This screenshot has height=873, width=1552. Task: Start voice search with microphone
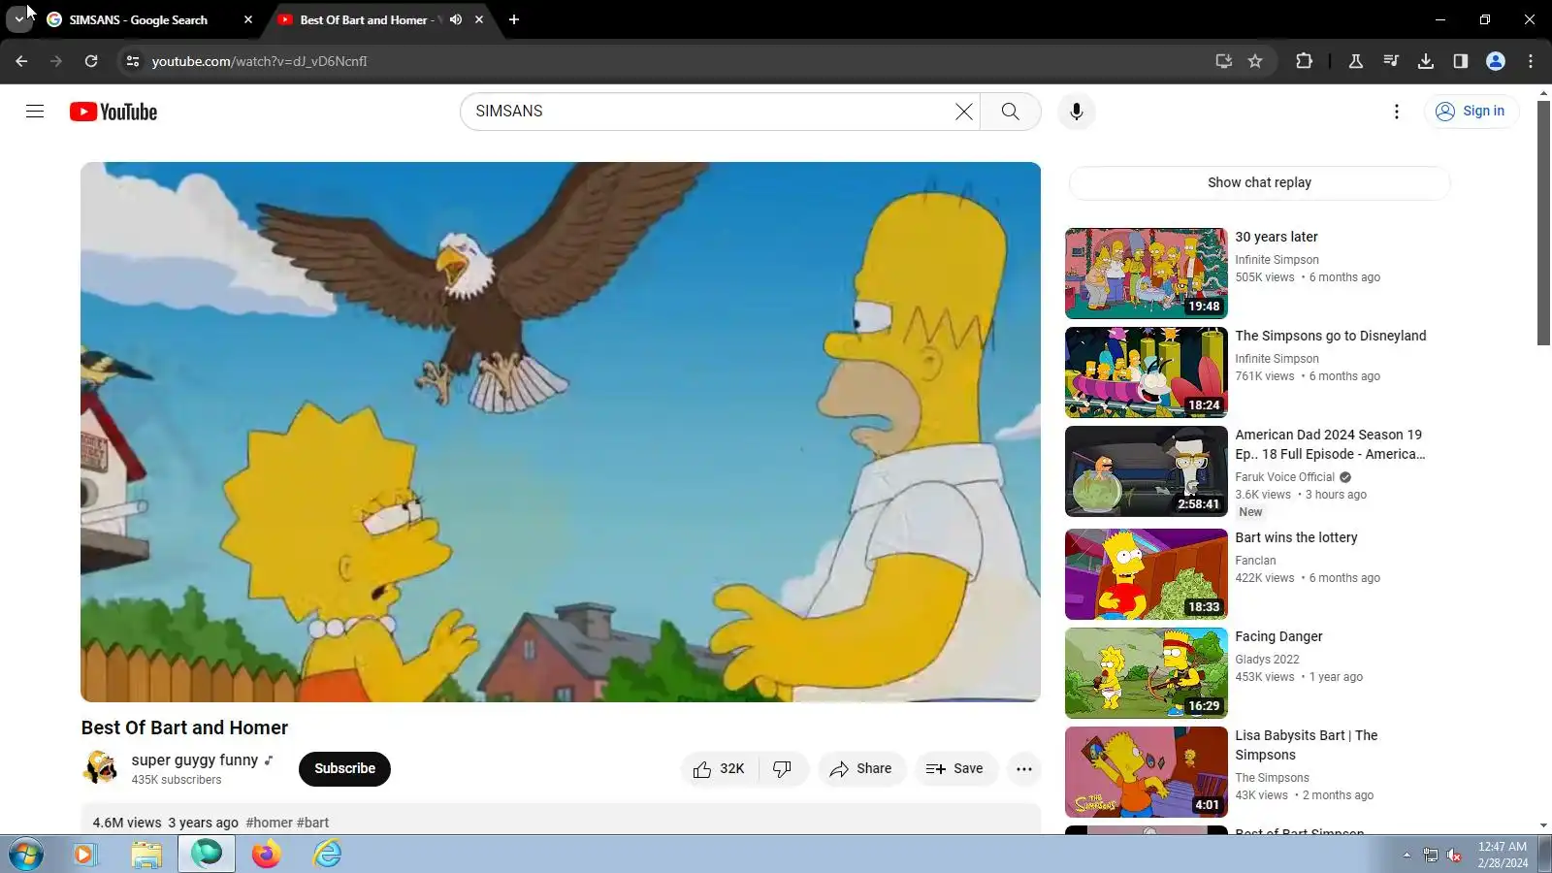coord(1076,112)
